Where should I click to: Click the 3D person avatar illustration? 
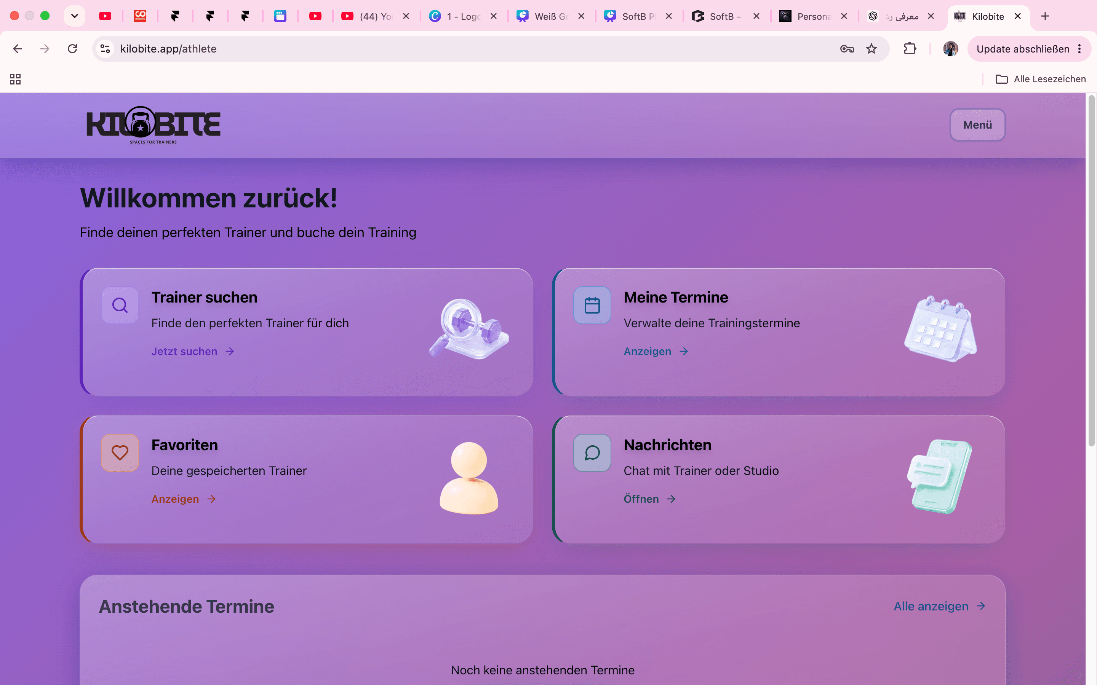coord(469,478)
